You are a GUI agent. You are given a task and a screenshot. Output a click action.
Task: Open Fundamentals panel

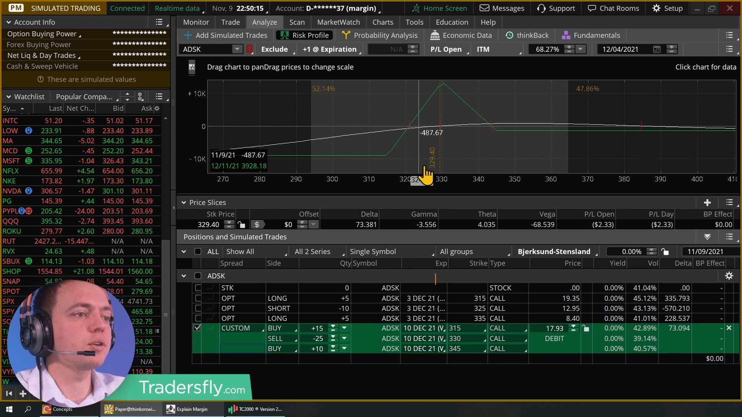pos(591,35)
